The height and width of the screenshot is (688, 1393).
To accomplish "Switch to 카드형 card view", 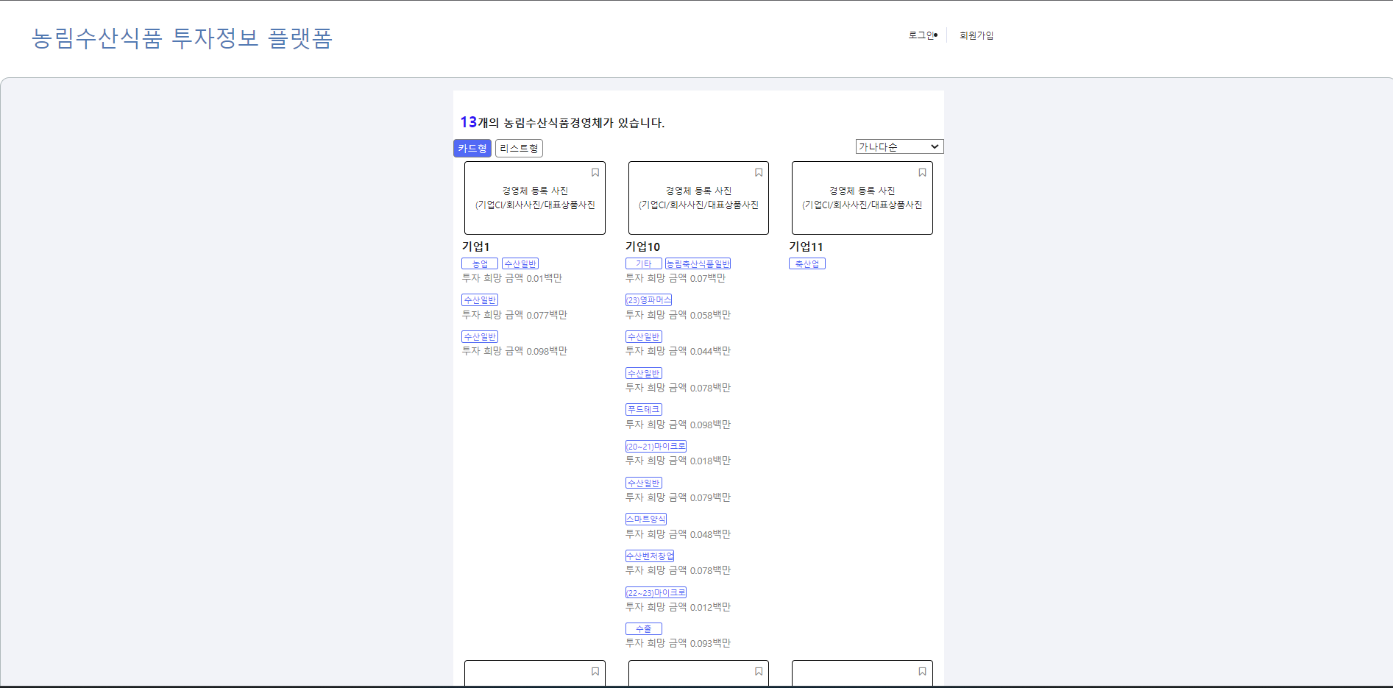I will 472,148.
